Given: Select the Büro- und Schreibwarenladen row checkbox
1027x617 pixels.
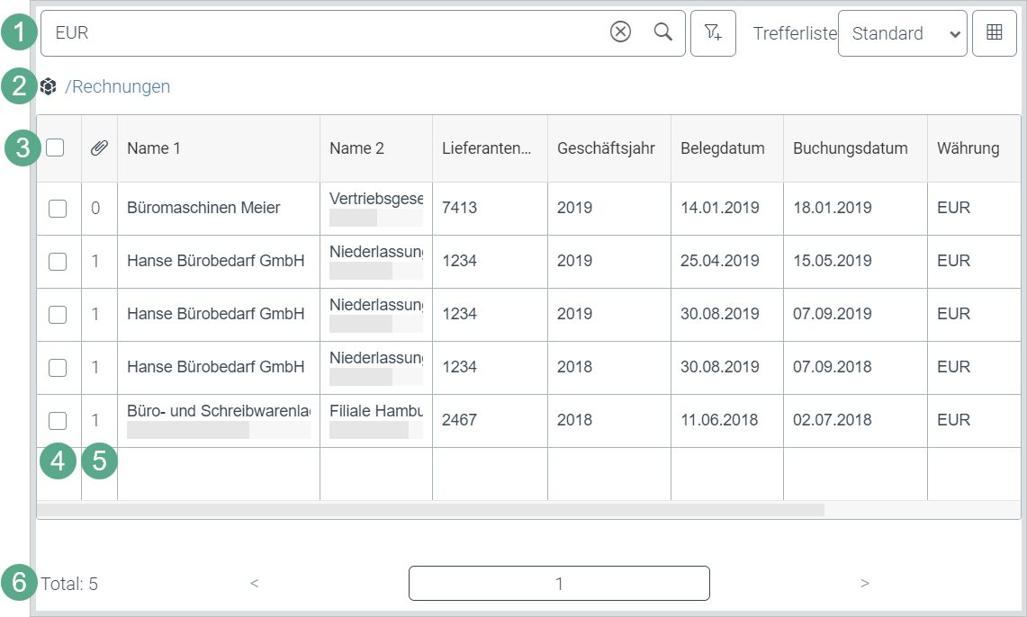Looking at the screenshot, I should (x=58, y=420).
